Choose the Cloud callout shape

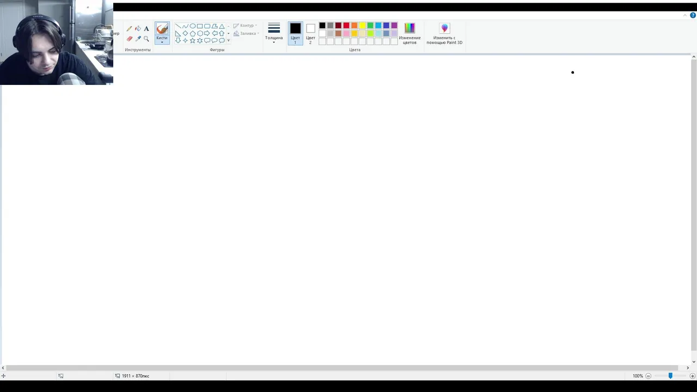coord(222,40)
